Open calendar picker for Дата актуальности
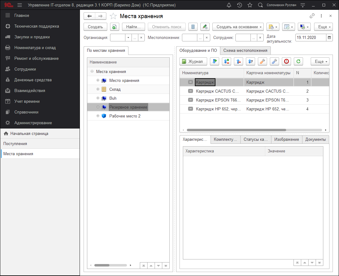This screenshot has height=276, width=339. tap(329, 37)
